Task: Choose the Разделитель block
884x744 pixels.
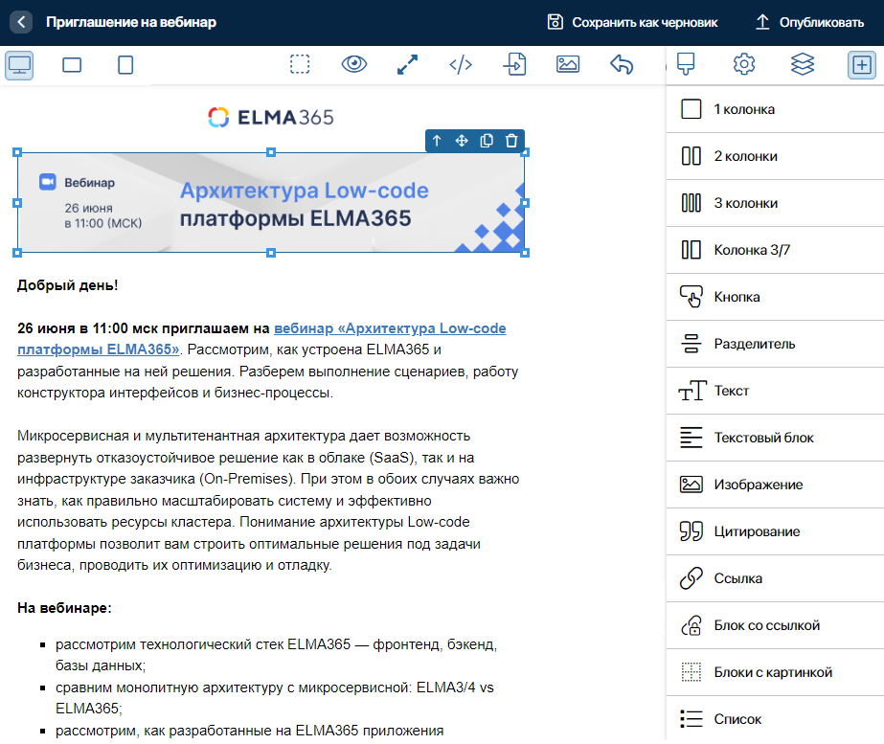Action: point(775,344)
